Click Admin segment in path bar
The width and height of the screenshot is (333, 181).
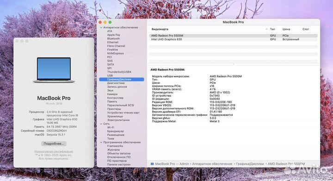click(184, 164)
